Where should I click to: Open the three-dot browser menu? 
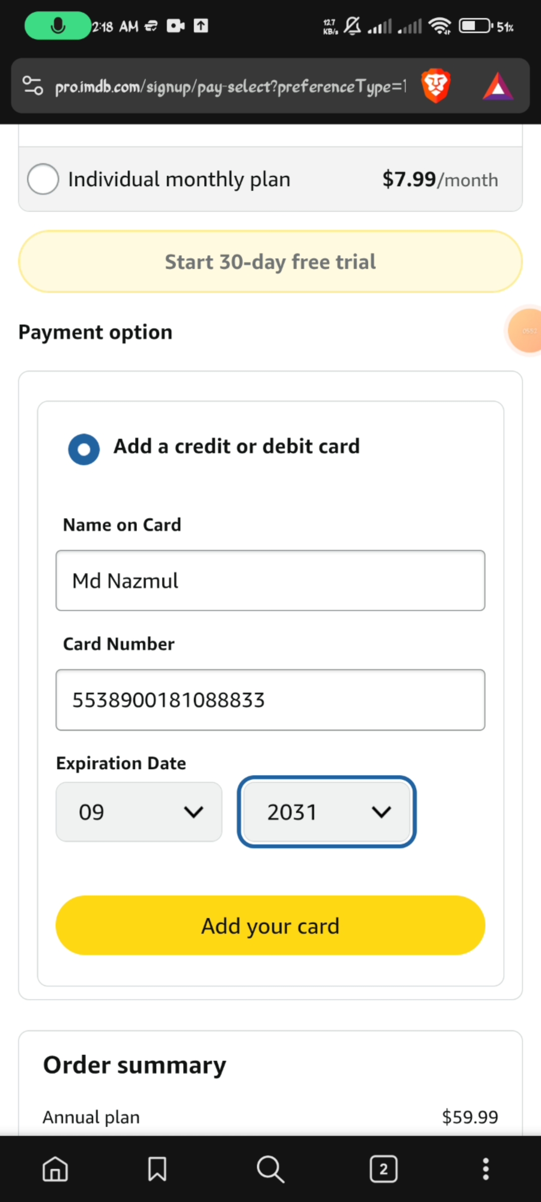click(485, 1169)
